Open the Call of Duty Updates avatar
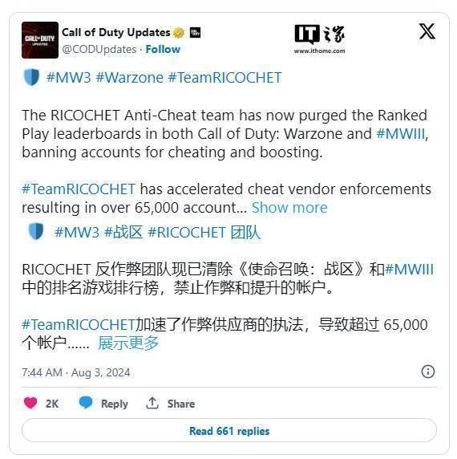Image resolution: width=457 pixels, height=459 pixels. [40, 40]
